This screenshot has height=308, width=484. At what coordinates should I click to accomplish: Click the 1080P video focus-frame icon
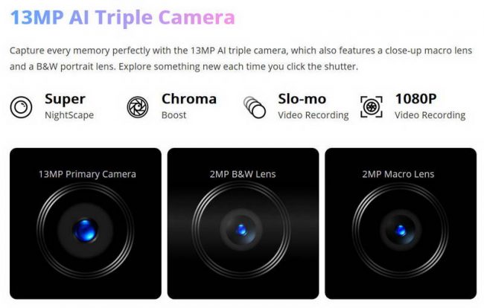click(x=372, y=107)
